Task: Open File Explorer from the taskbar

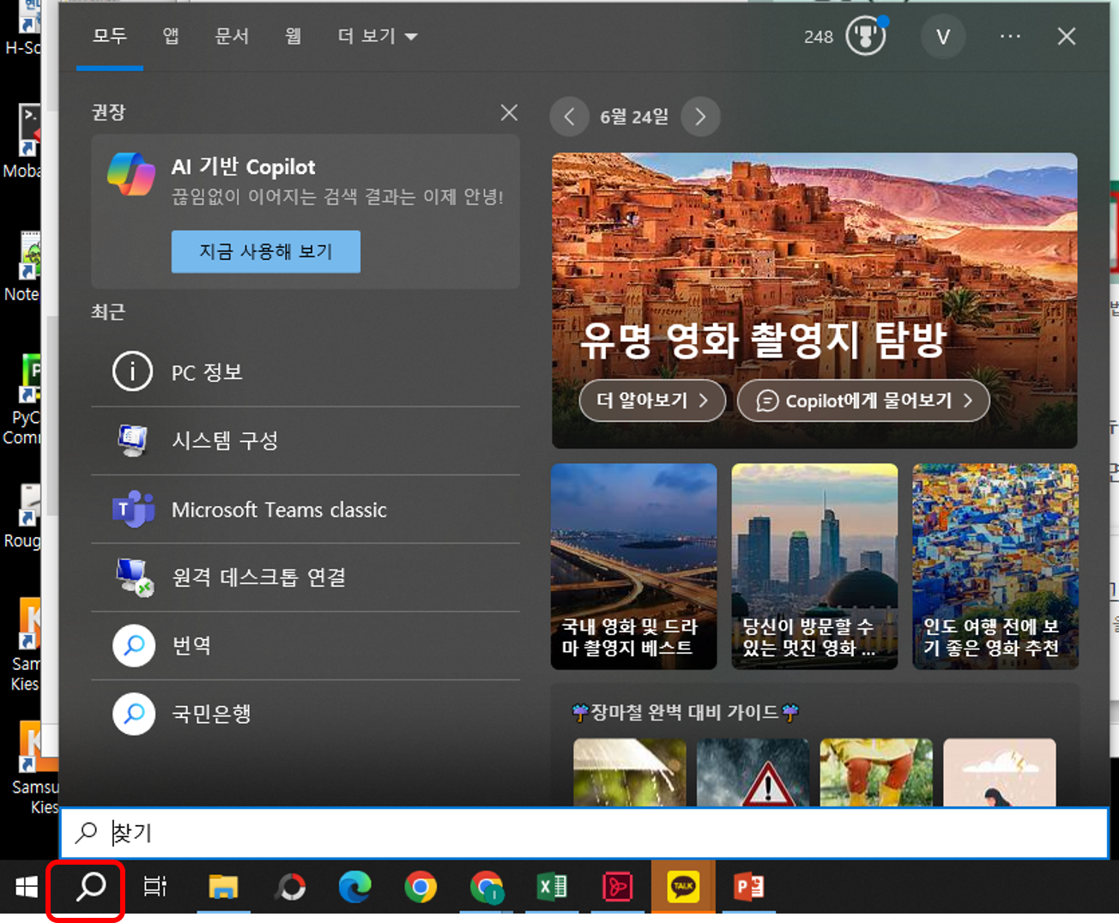Action: click(x=223, y=887)
